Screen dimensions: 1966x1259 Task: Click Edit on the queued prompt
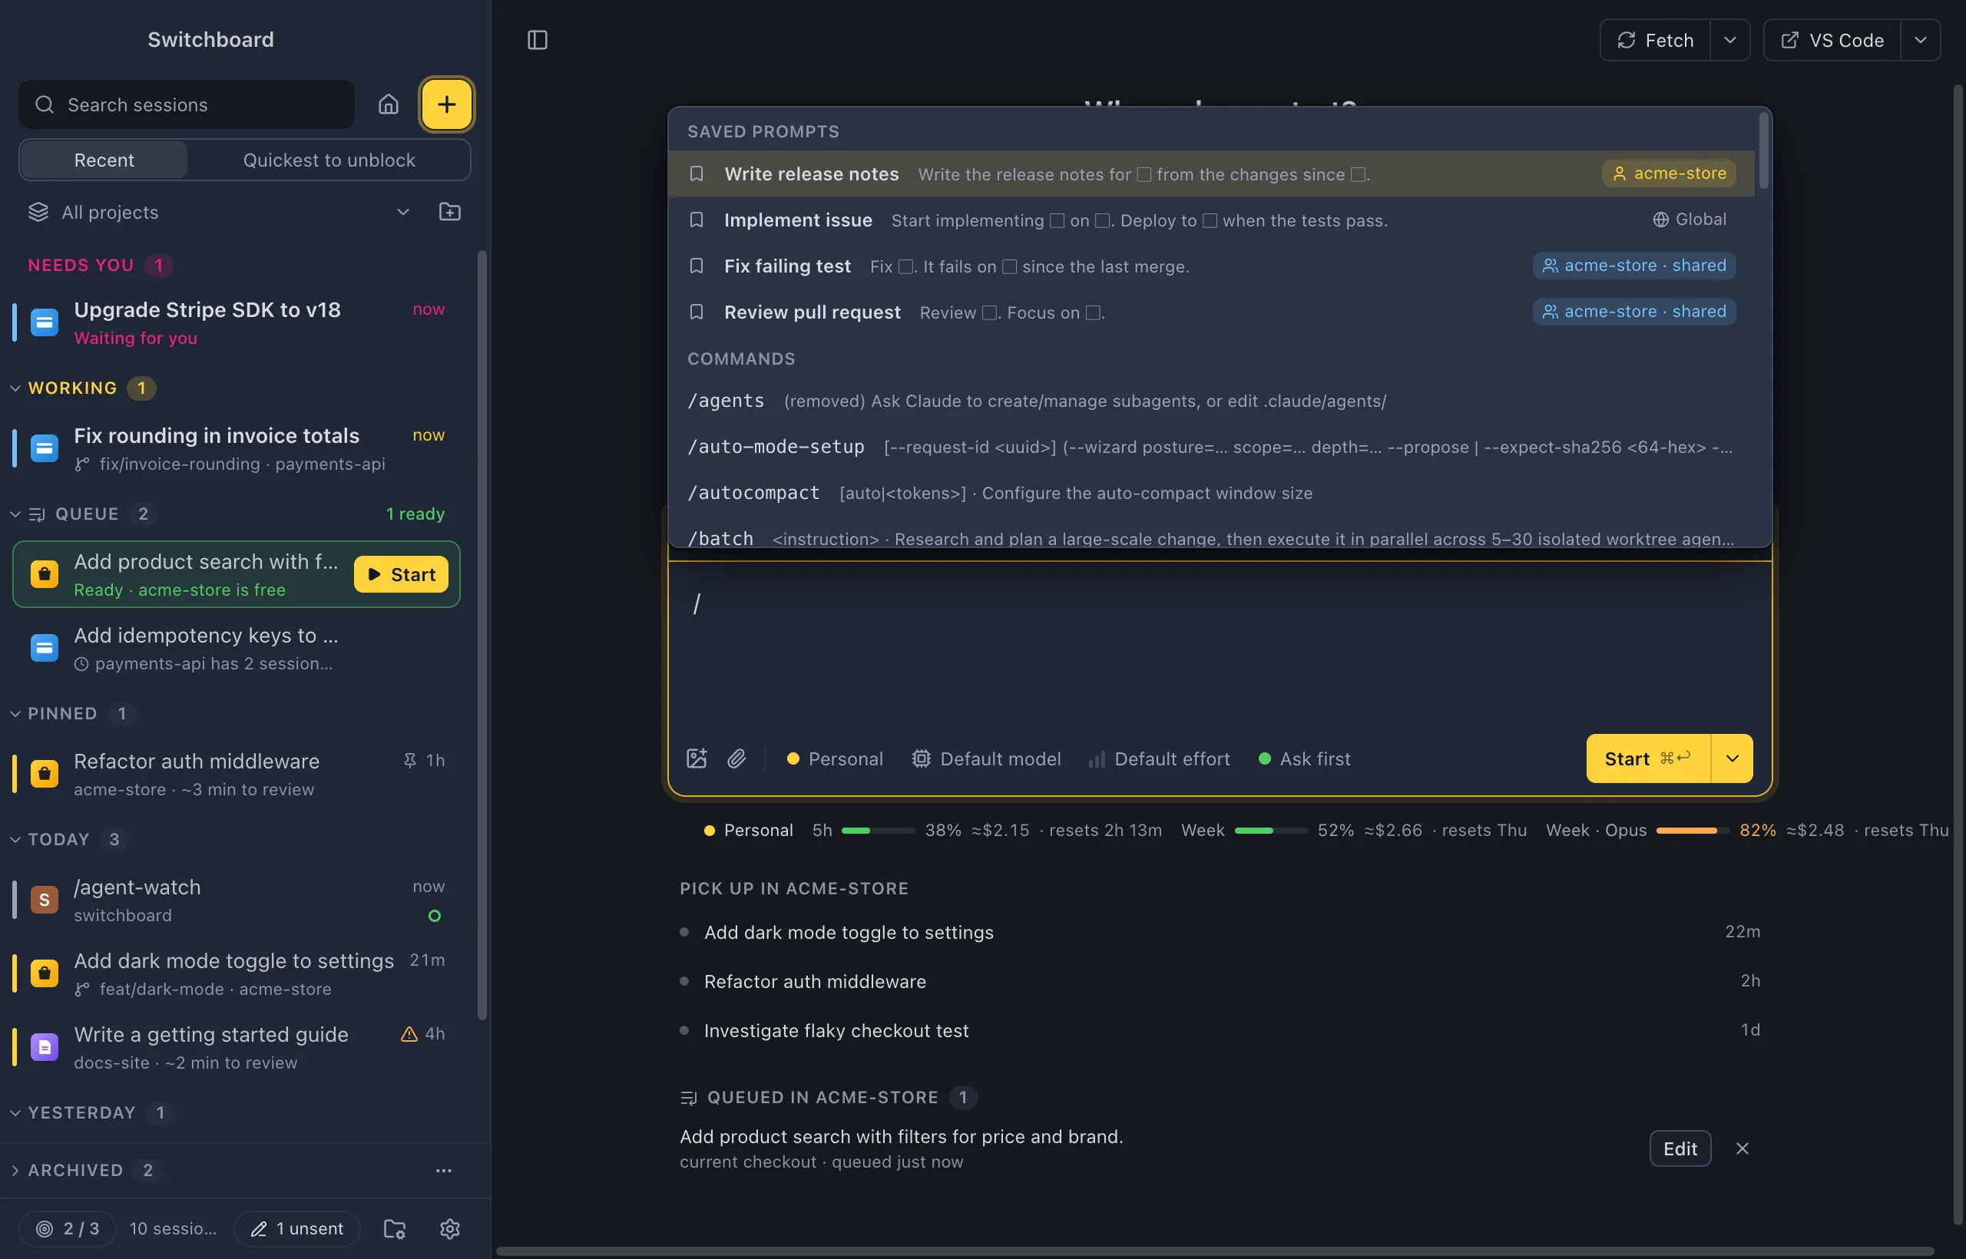point(1680,1148)
